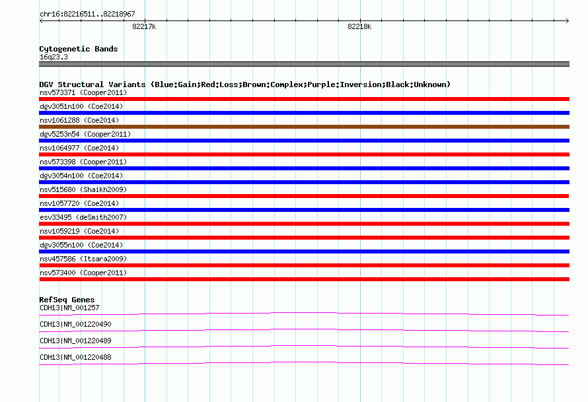
Task: Click the gray 16q23.3 cytogenetic band bar
Action: point(304,64)
